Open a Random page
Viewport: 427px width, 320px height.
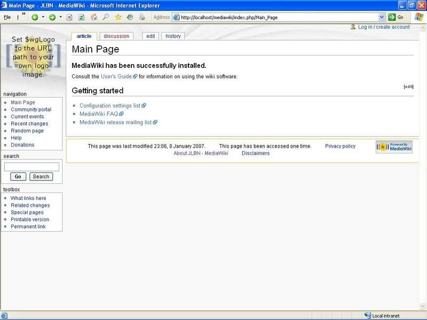click(27, 131)
